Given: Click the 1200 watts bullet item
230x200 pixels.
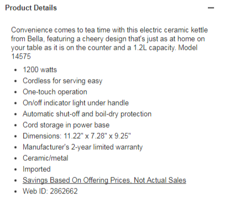Looking at the screenshot, I should point(40,70).
